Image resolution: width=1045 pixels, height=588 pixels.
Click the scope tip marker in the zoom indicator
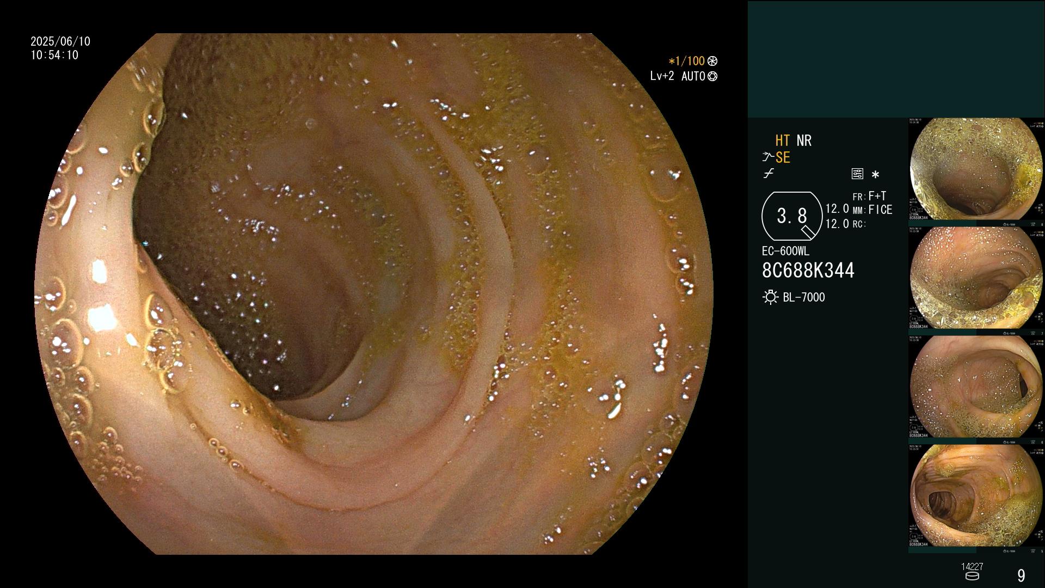click(809, 232)
